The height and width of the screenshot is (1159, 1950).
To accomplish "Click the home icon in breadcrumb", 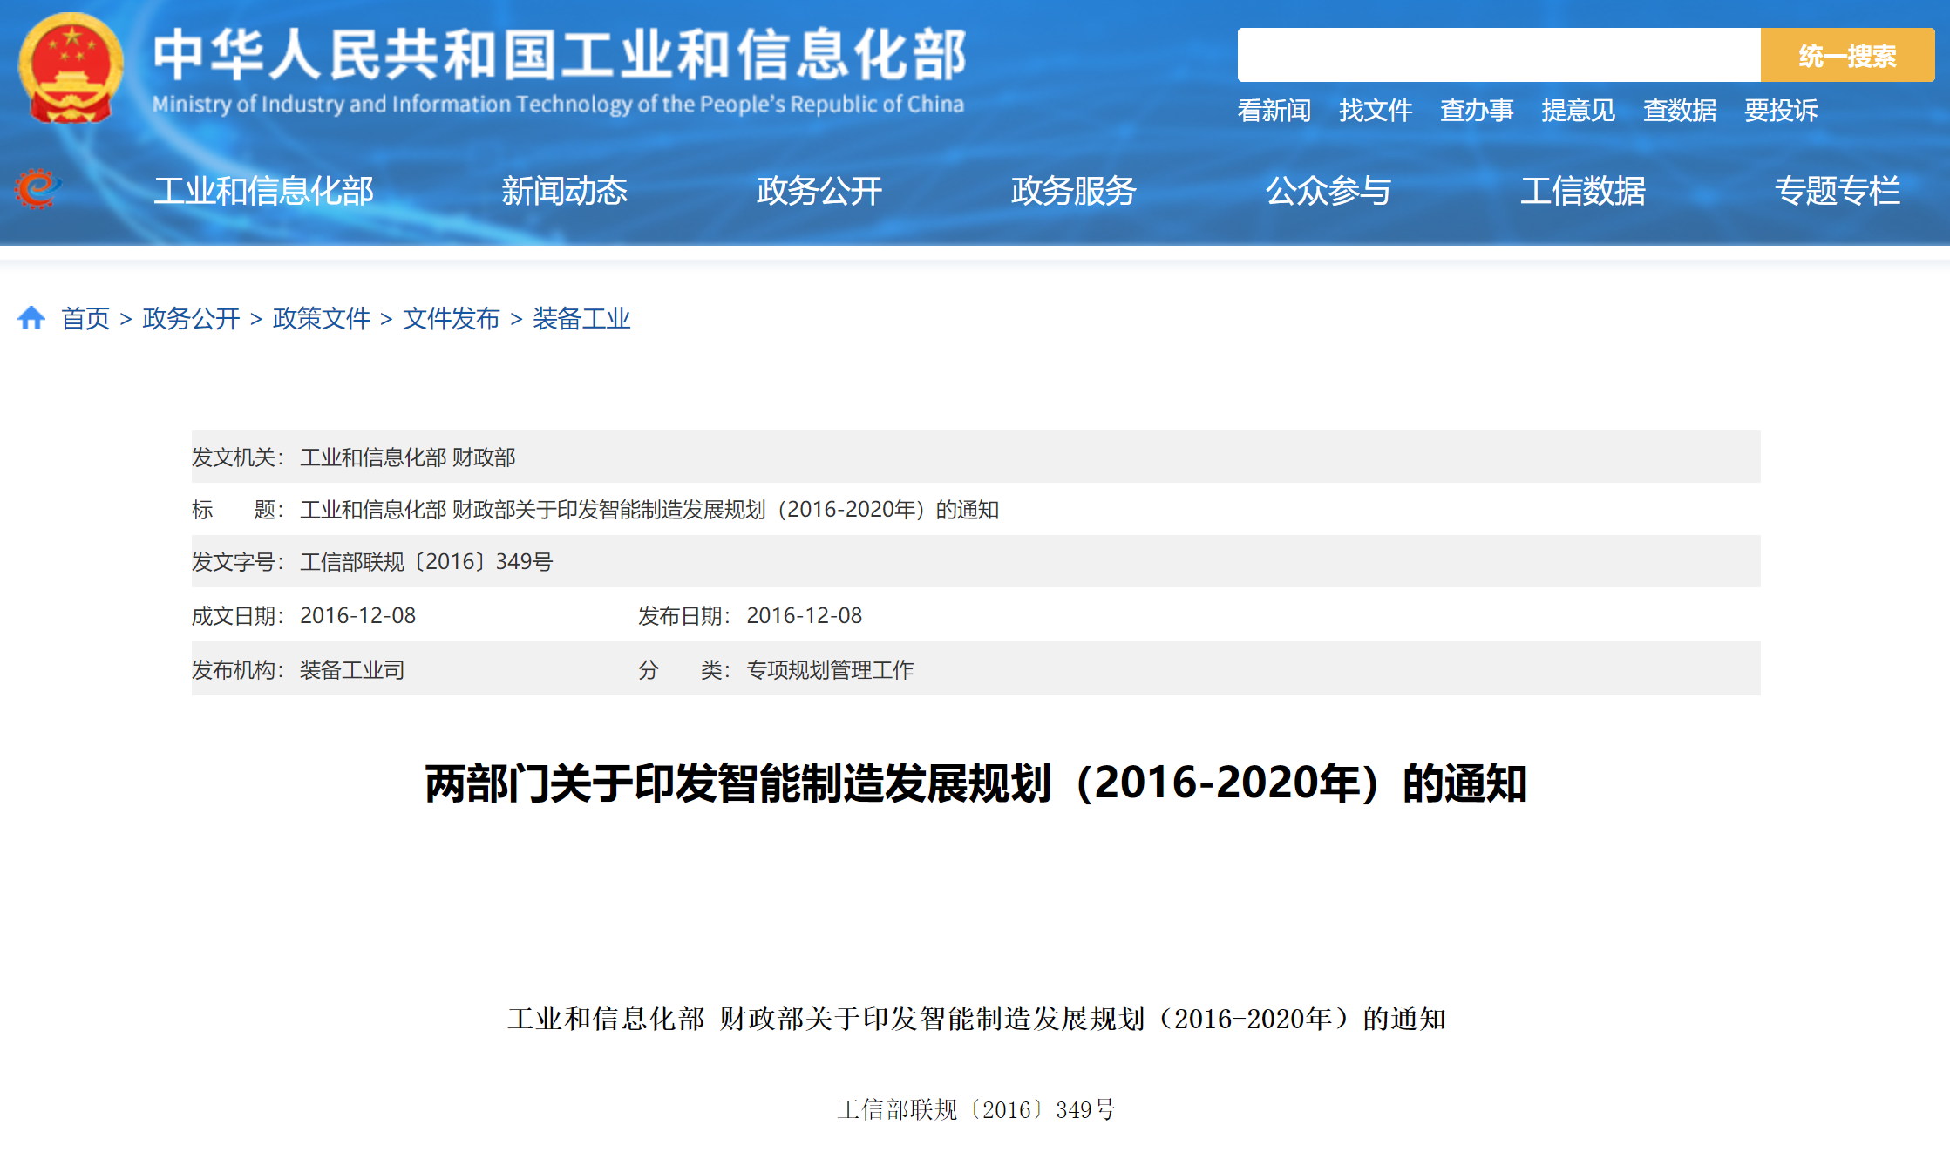I will 31,317.
